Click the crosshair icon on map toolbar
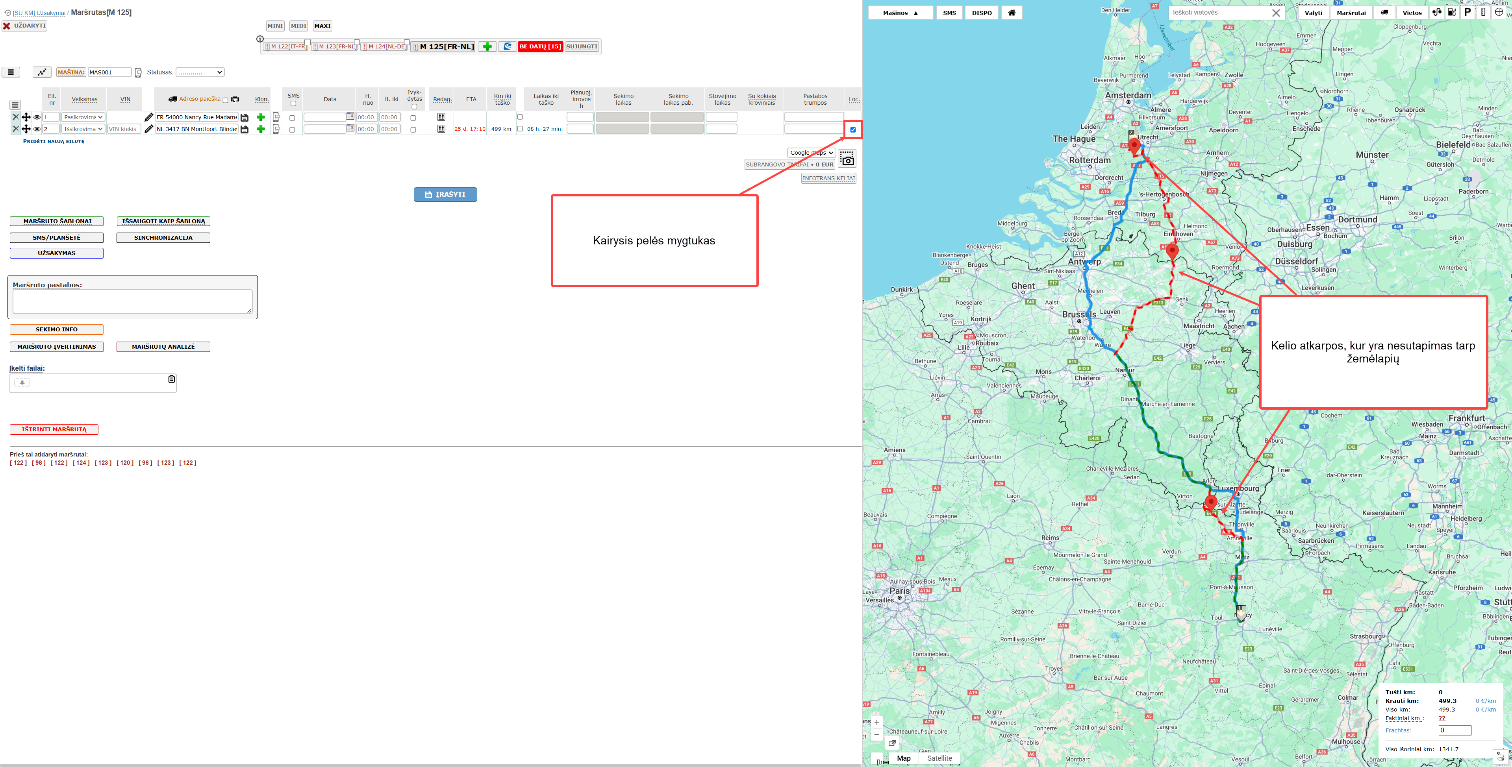1512x767 pixels. pos(1499,12)
